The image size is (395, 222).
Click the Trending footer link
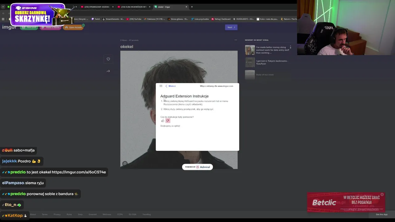click(147, 214)
